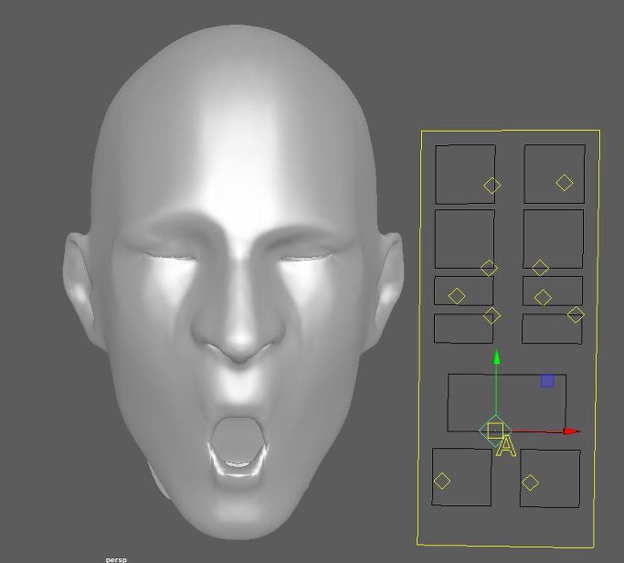Select the yellow letter A curve label

tap(506, 446)
